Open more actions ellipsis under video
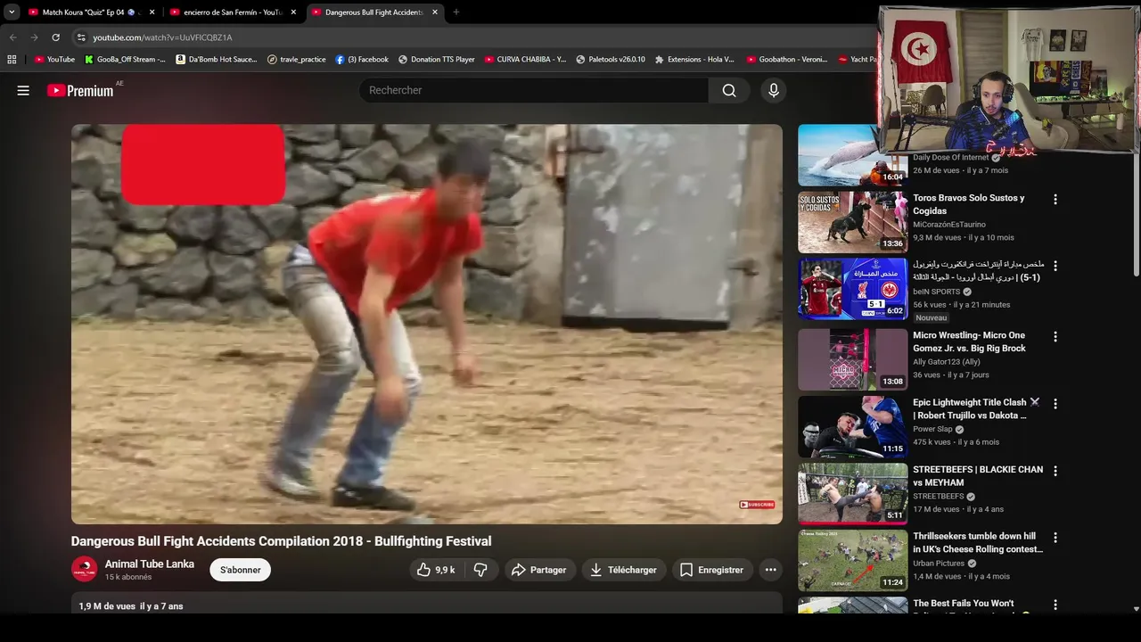Image resolution: width=1141 pixels, height=642 pixels. click(771, 570)
